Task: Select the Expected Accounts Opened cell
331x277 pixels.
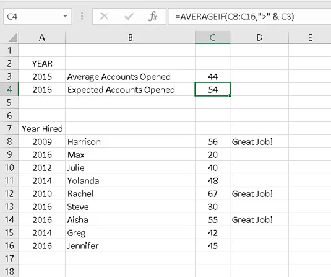Action: (131, 89)
